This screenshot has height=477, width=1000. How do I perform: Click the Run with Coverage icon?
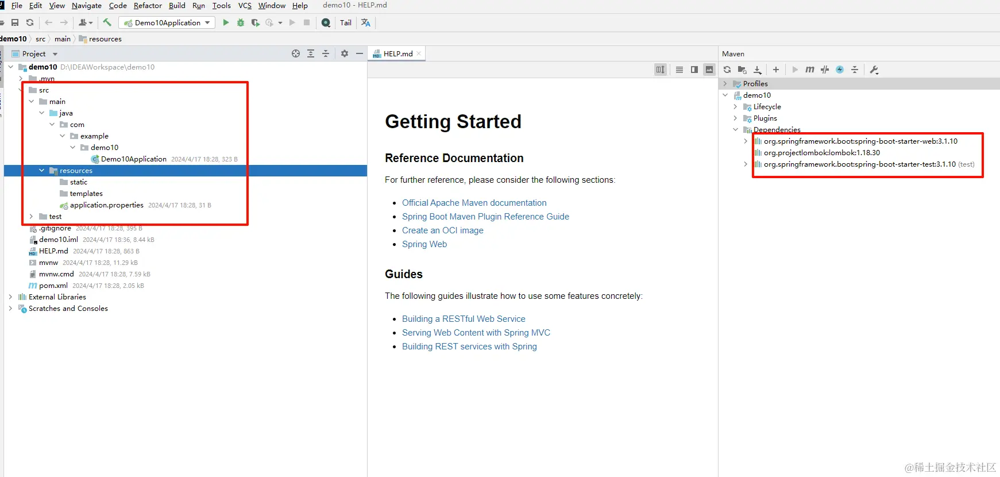(x=256, y=22)
